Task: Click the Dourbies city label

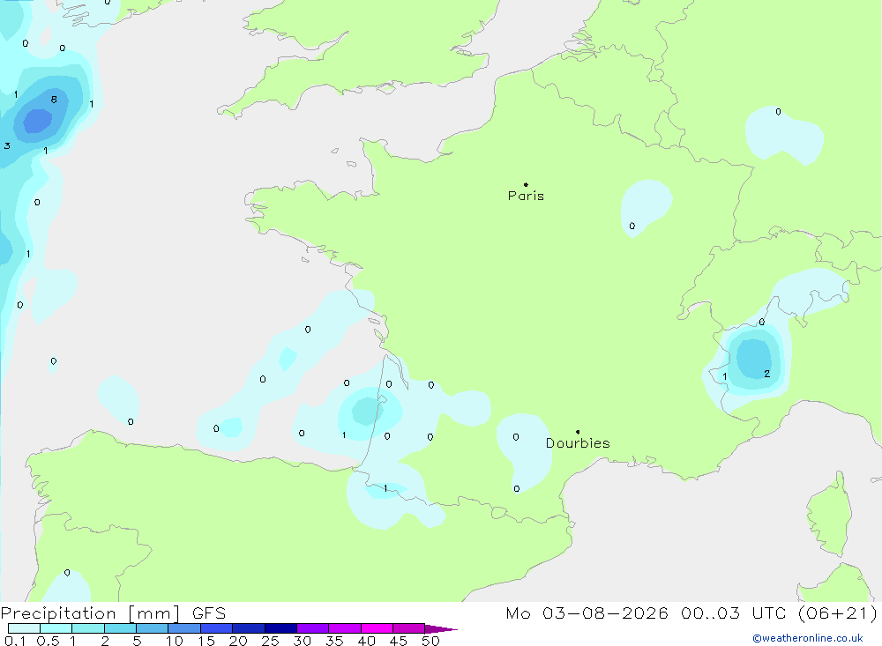Action: 578,443
